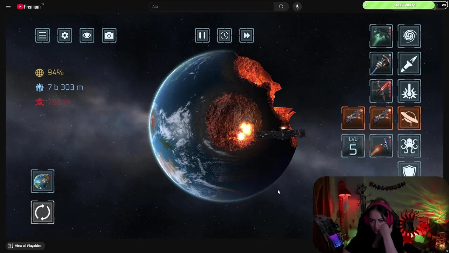Select orange battleship icon beside ringed planet
449x253 pixels.
(x=381, y=118)
